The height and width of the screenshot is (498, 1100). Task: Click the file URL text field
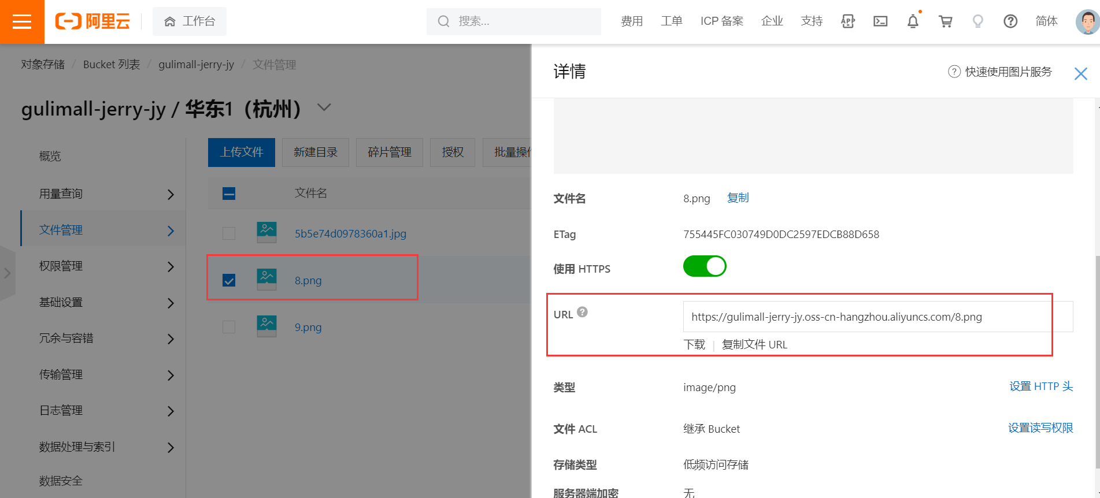878,317
